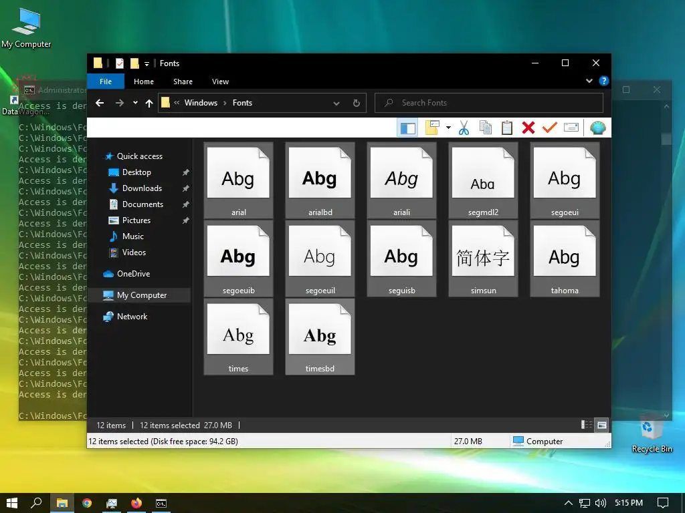Open the Share ribbon tab
Image resolution: width=685 pixels, height=513 pixels.
pos(183,81)
